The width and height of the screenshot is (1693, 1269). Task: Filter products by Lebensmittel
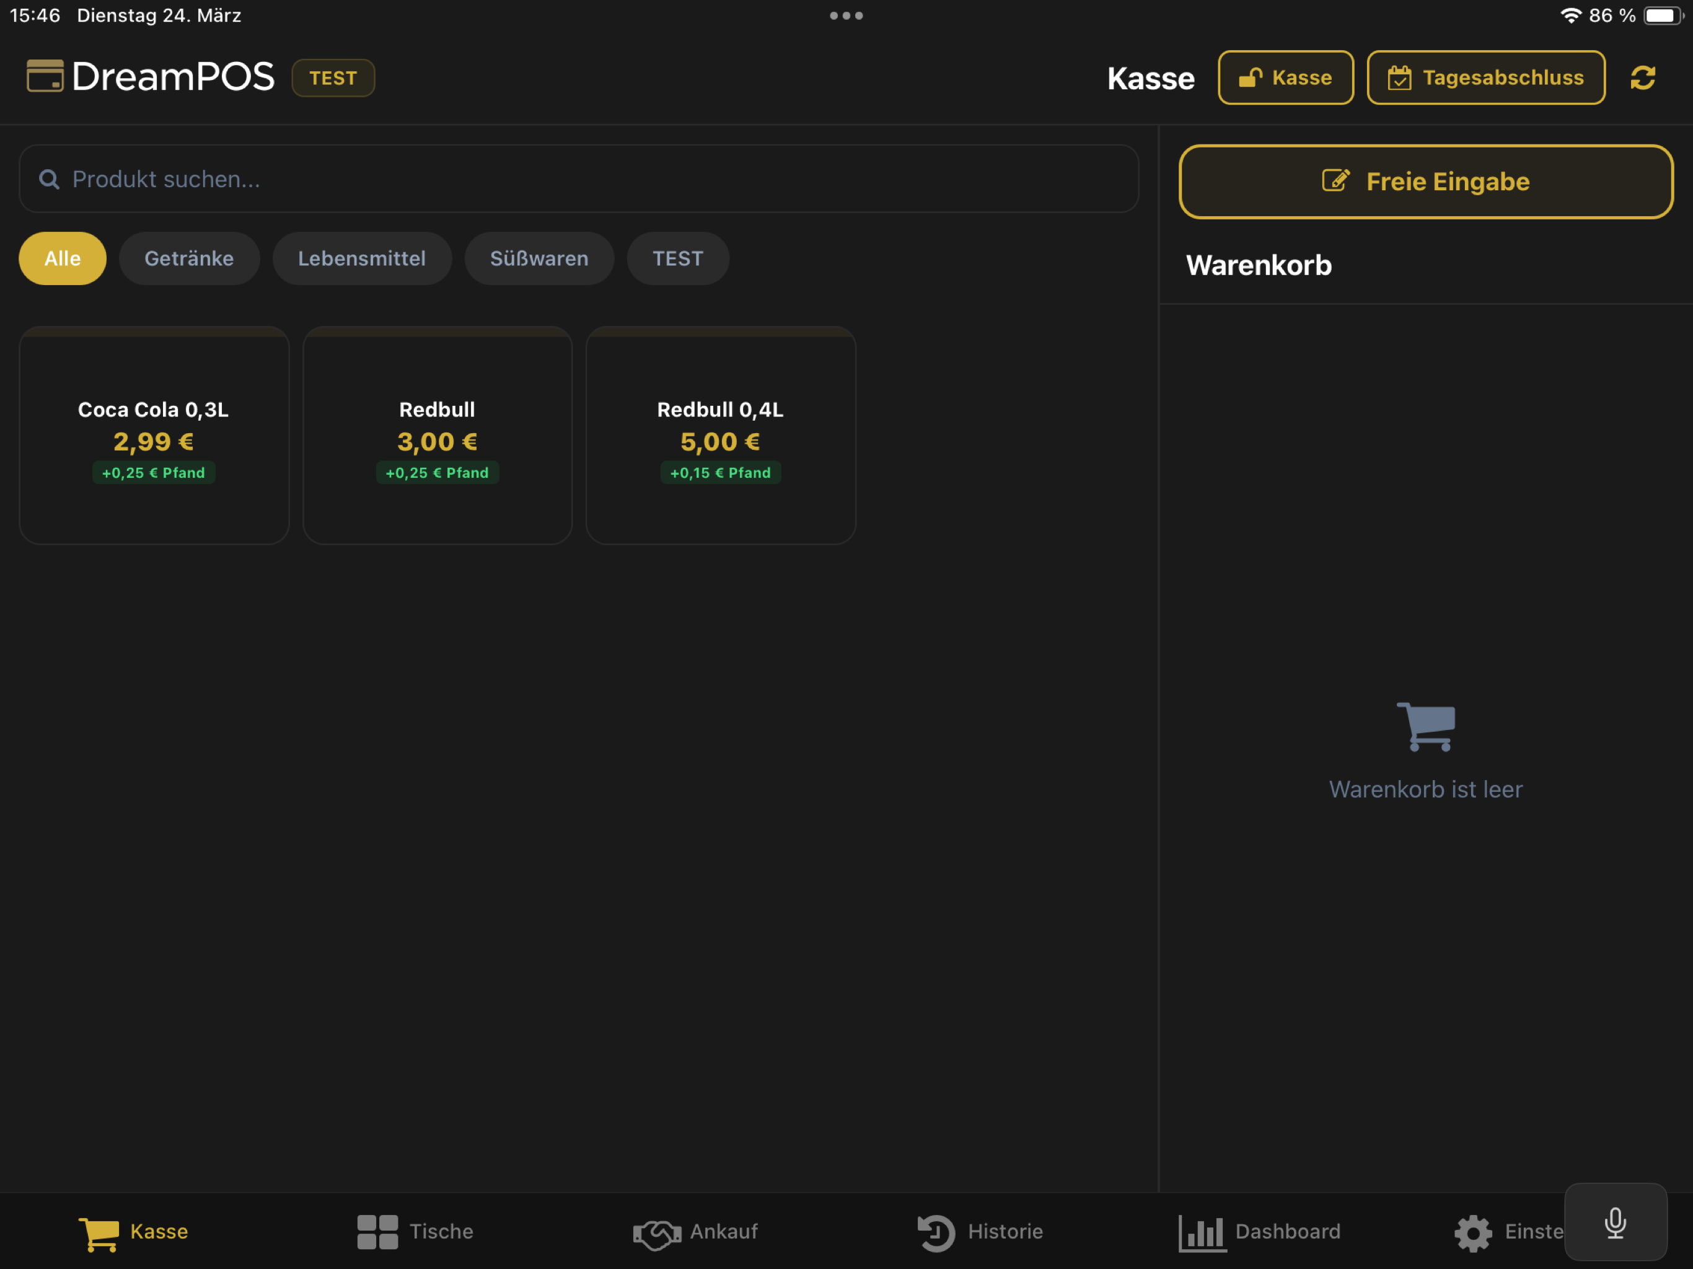361,259
